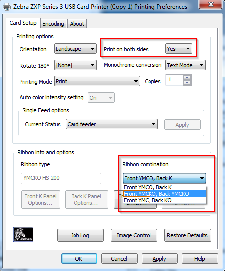225x271 pixels.
Task: Open the Printing Mode dropdown
Action: tap(97, 81)
